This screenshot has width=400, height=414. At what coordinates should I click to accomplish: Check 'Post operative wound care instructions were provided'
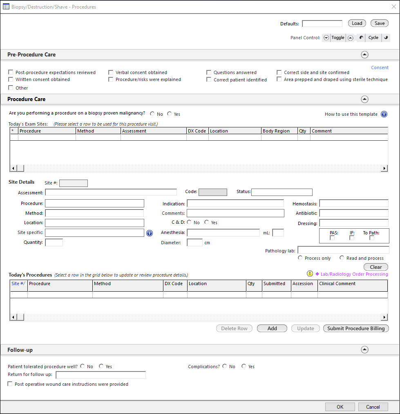click(x=10, y=384)
